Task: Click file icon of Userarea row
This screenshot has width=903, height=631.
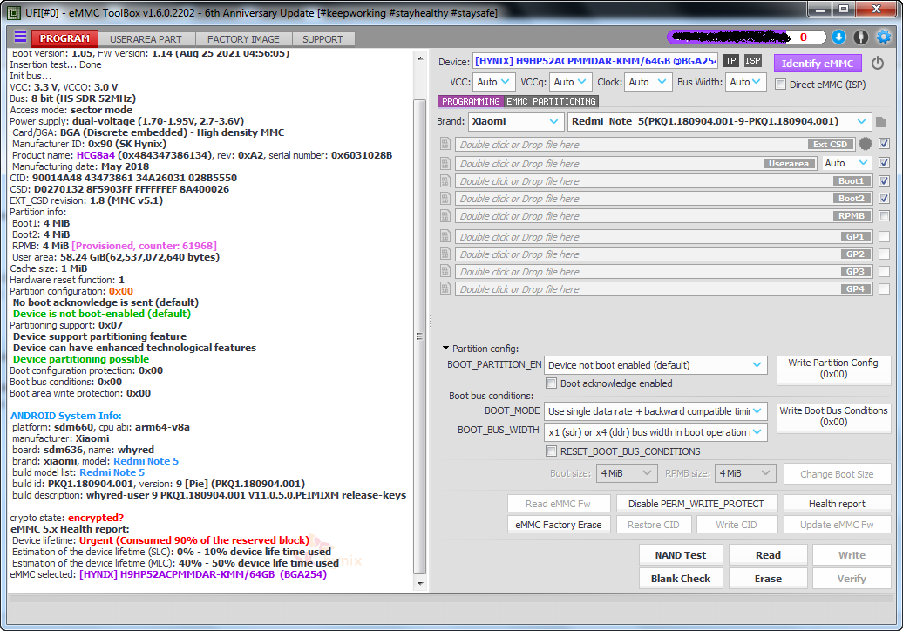Action: point(445,164)
